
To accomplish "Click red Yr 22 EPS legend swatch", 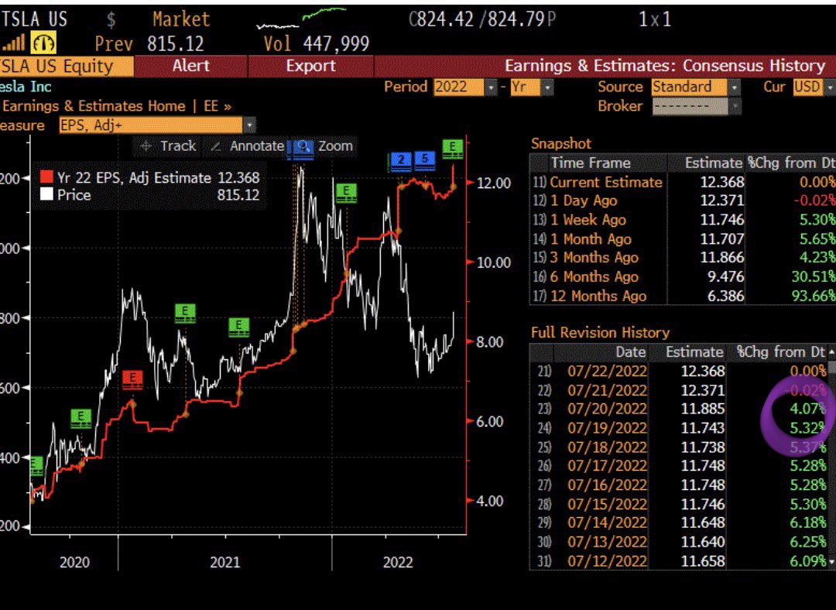I will [47, 177].
